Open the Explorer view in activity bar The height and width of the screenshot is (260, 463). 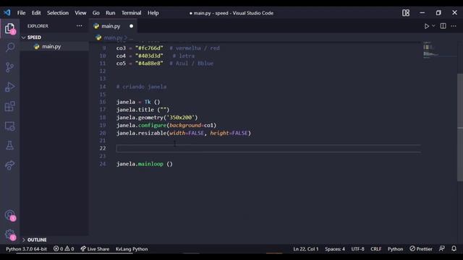click(9, 29)
